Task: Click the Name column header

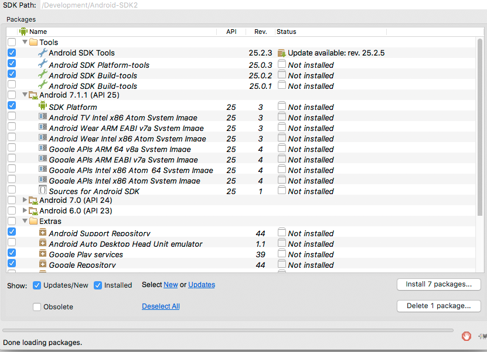Action: tap(117, 32)
